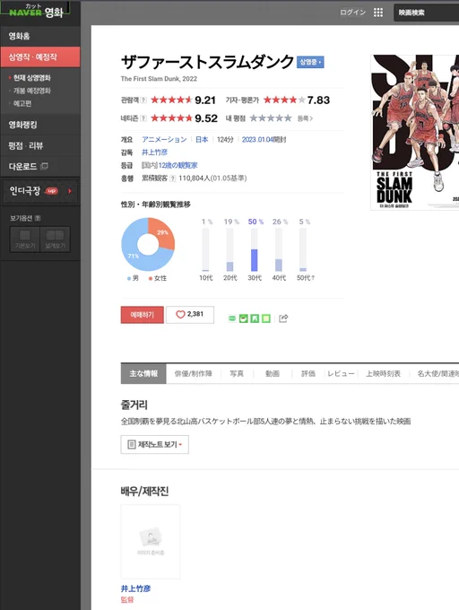This screenshot has width=459, height=610.
Task: Click the light green square share icon
Action: pos(266,318)
